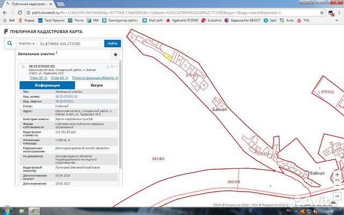The height and width of the screenshot is (215, 344).
Task: Open the Конструктор сайтов bookmark
Action: (x=120, y=20)
